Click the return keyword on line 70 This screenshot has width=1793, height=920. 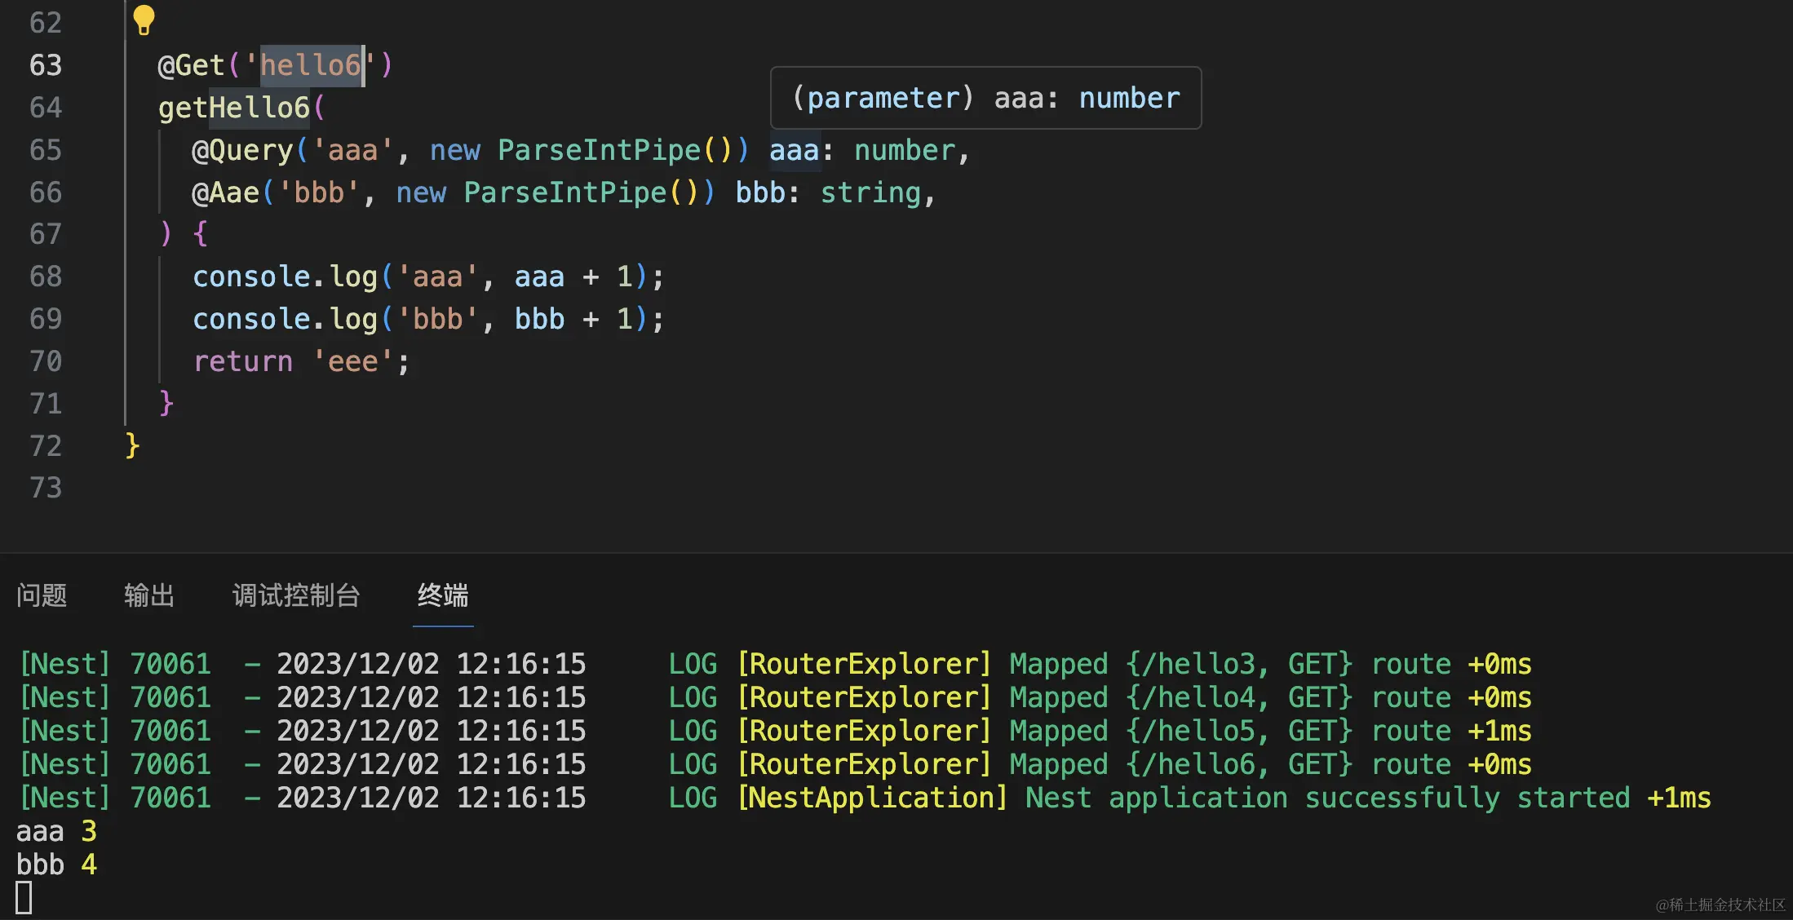[243, 361]
